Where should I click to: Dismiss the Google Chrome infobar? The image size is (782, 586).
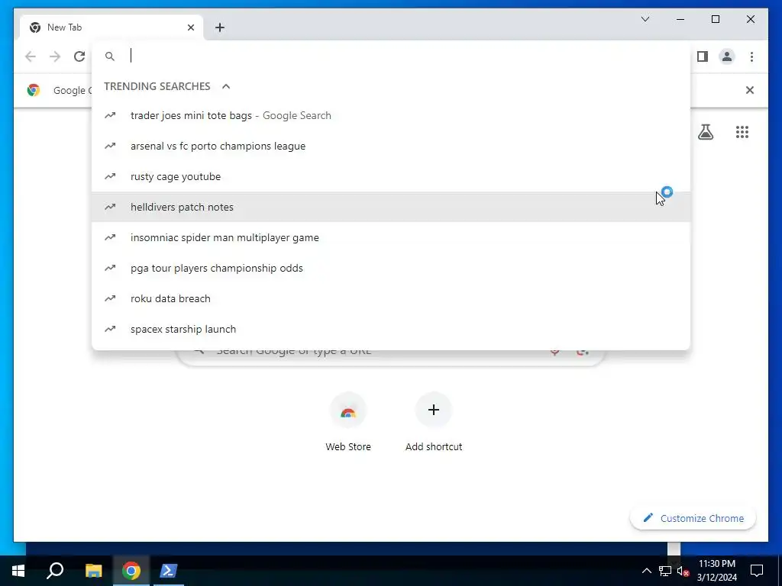[x=750, y=90]
